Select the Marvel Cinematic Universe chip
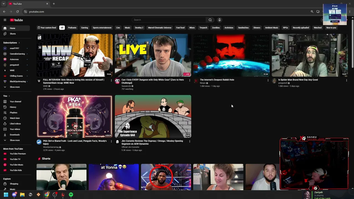Screen dimensions: 354x199 (x=160, y=28)
